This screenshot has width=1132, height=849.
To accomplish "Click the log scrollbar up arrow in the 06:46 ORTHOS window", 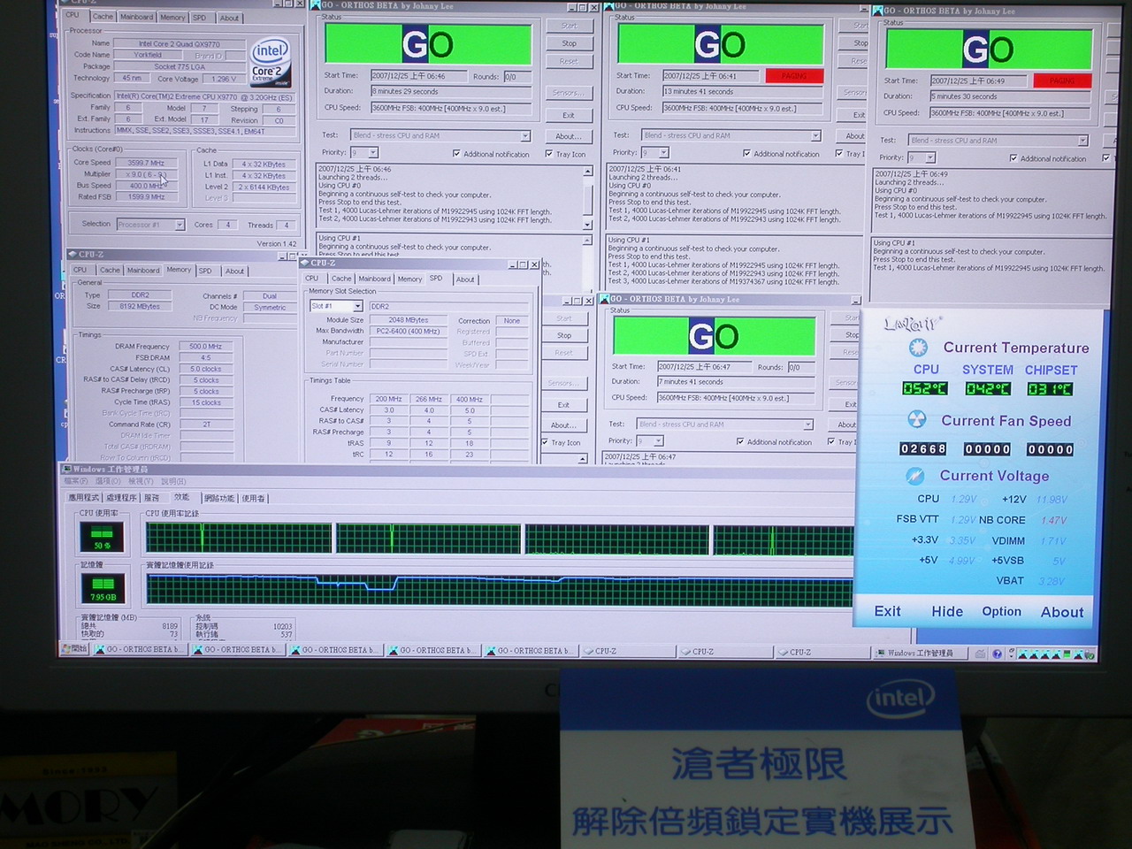I will 587,171.
